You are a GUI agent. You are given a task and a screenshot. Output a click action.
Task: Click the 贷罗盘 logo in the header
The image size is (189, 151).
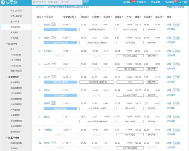(9, 2)
